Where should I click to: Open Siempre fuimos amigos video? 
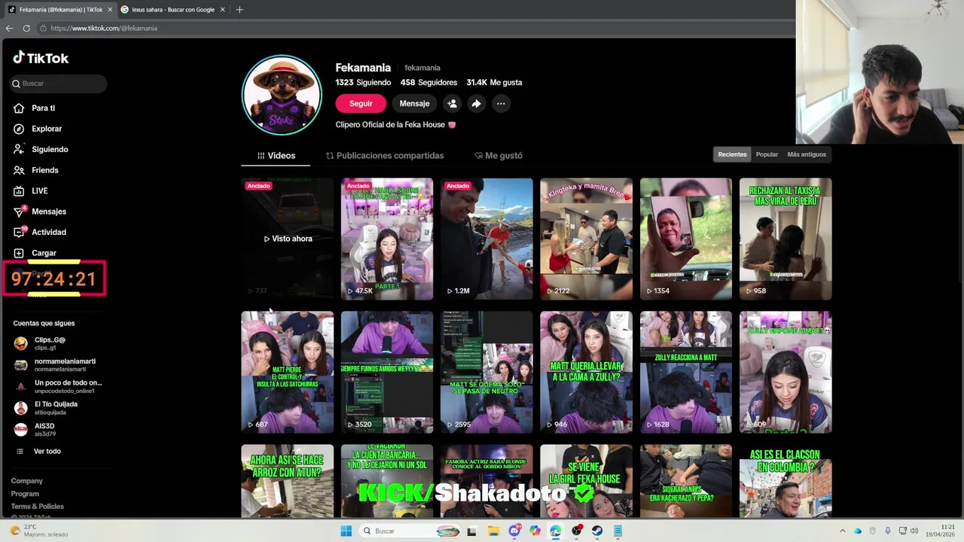click(x=387, y=372)
